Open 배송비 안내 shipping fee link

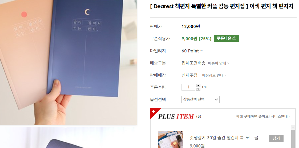pyautogui.click(x=217, y=63)
